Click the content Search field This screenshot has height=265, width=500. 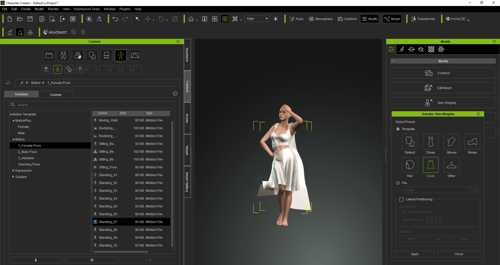(92, 105)
